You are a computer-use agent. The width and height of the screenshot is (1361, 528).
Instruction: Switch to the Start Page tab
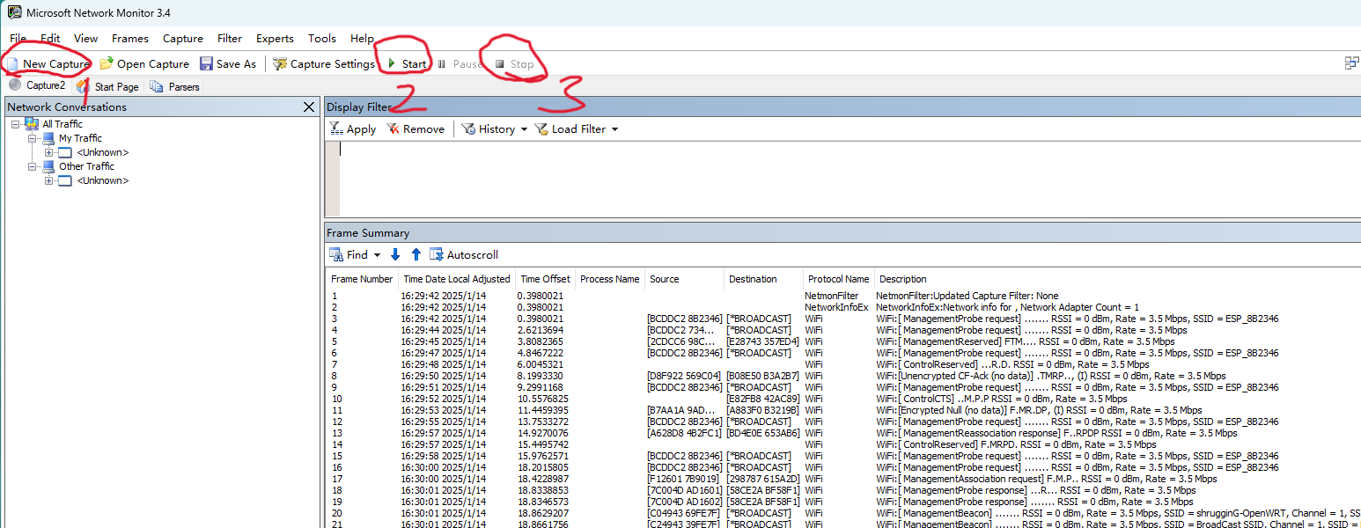tap(107, 86)
